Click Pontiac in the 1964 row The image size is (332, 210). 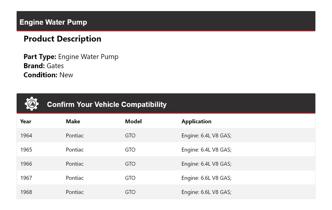click(x=75, y=135)
